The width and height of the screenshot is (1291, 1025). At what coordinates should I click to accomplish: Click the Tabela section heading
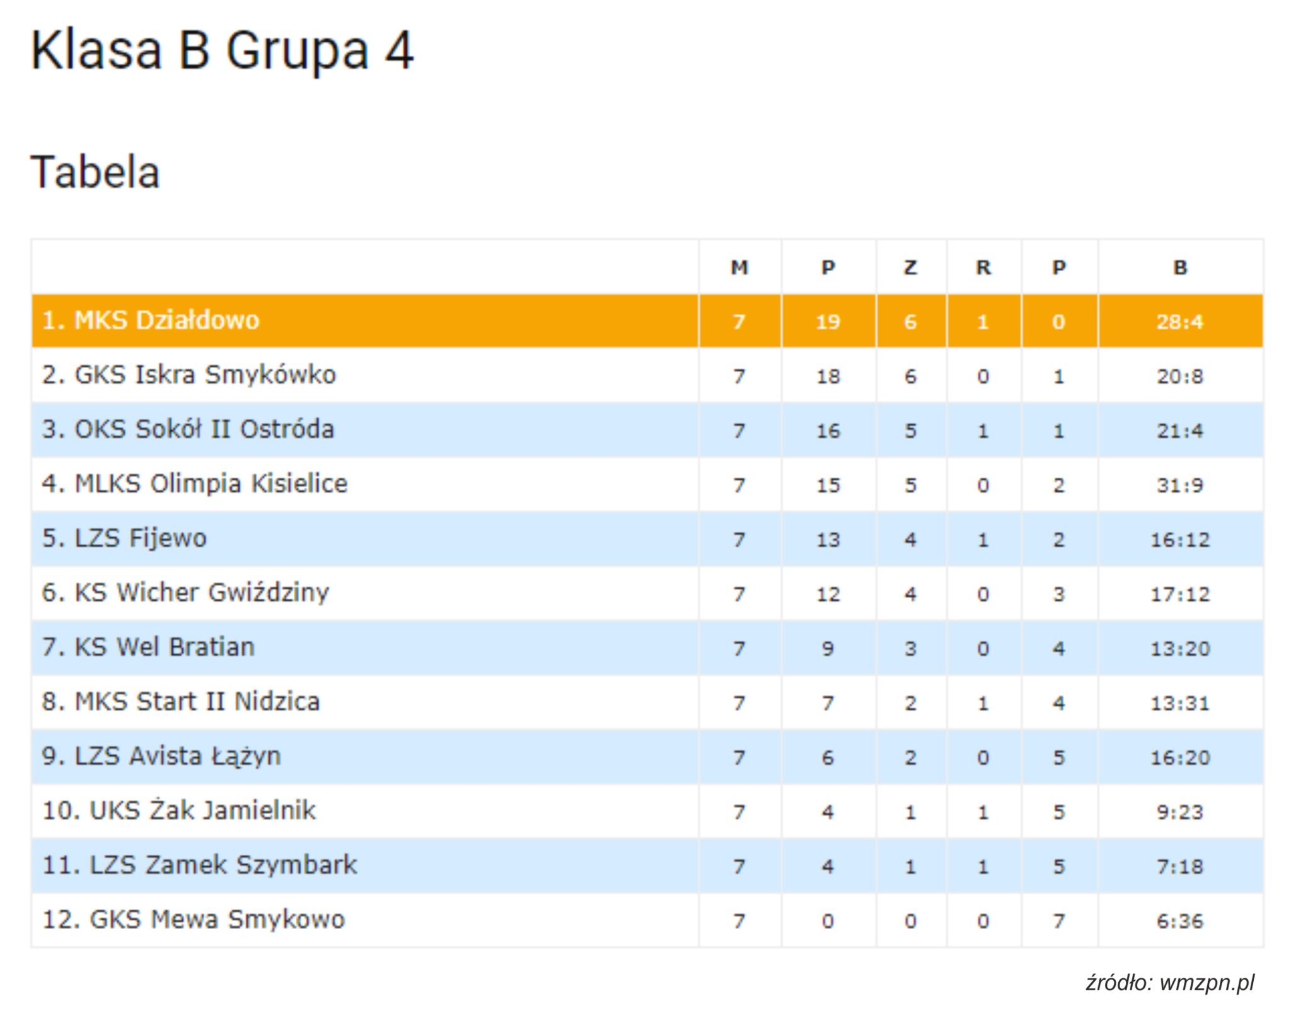[x=95, y=171]
